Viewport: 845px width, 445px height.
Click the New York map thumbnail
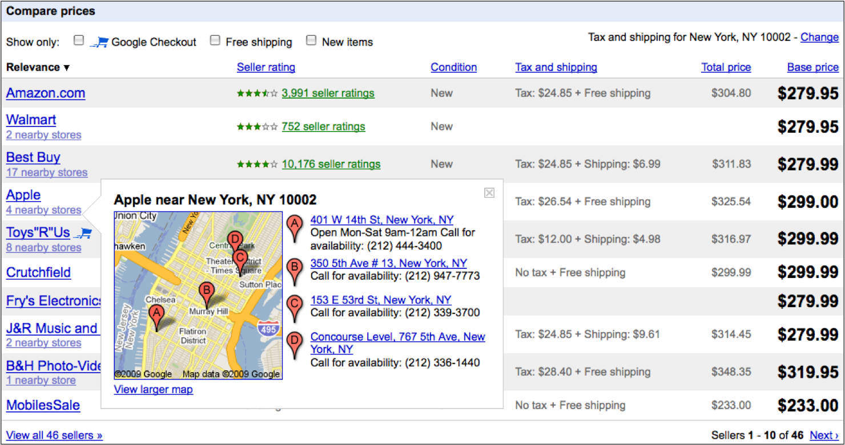point(197,293)
